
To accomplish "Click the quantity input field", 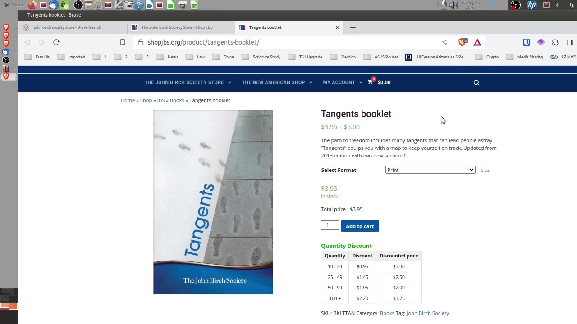I will (330, 225).
